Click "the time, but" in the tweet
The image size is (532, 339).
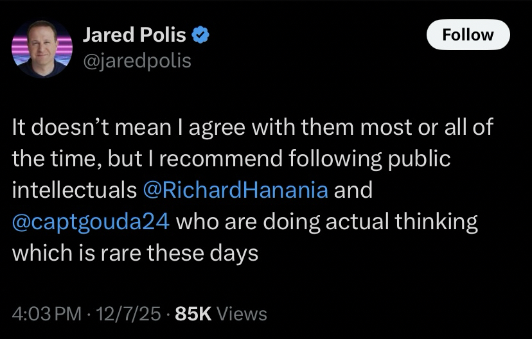71,159
